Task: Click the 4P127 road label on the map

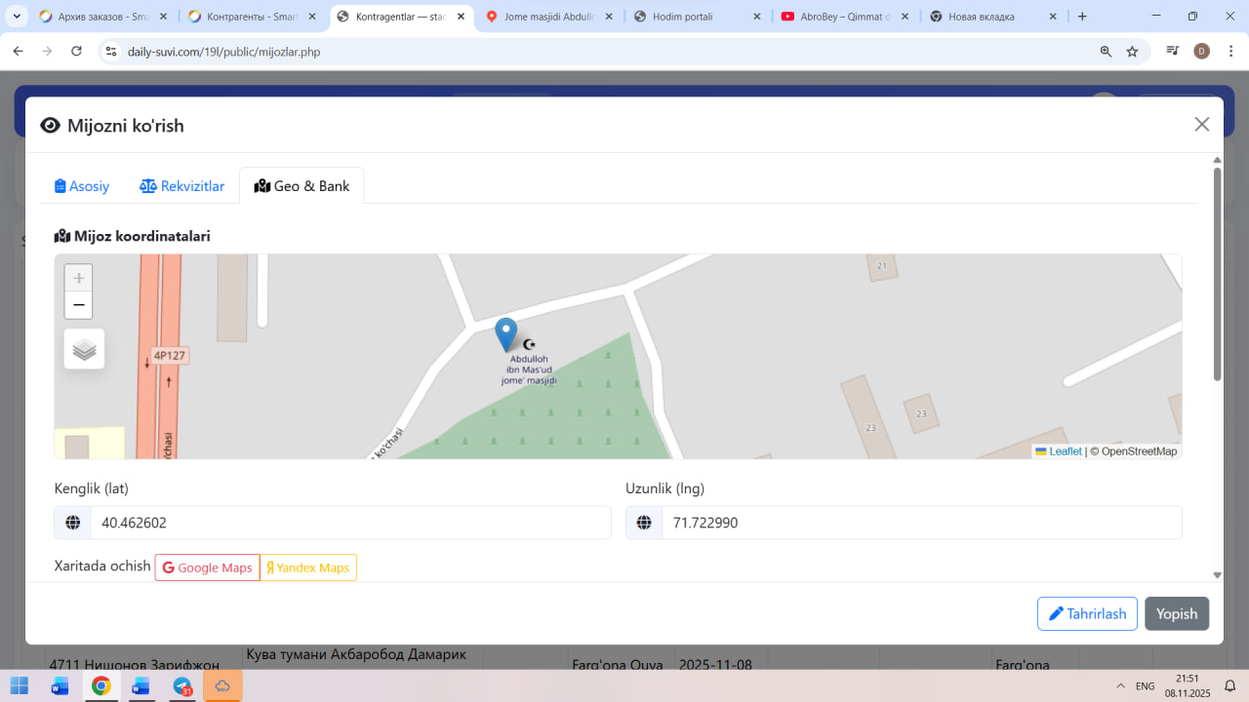Action: point(169,356)
